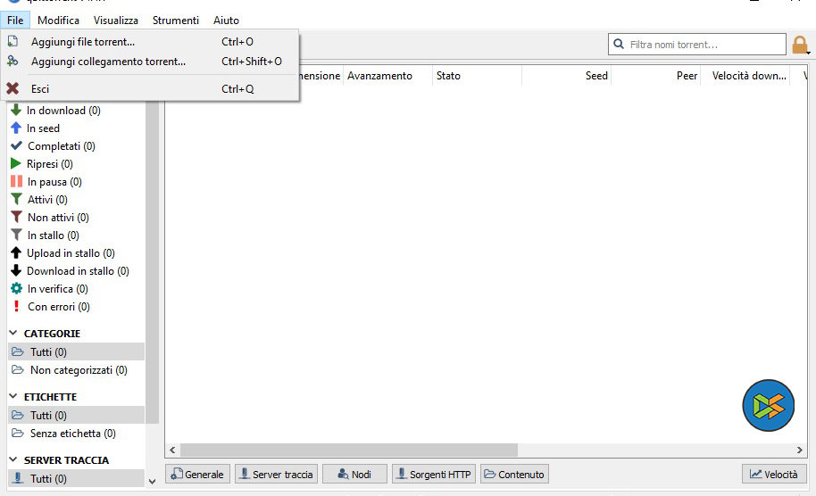This screenshot has width=816, height=496.
Task: Choose Aggiungi collegamento torrent... entry
Action: pos(150,62)
